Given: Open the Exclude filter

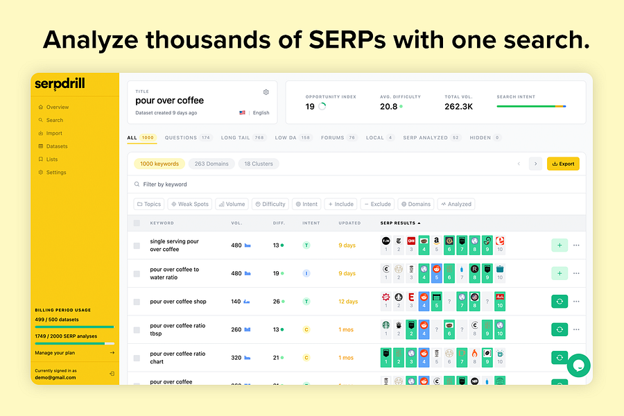Looking at the screenshot, I should pos(377,205).
